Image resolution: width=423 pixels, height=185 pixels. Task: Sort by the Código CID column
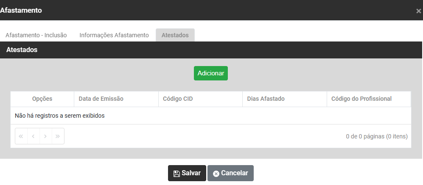(178, 99)
